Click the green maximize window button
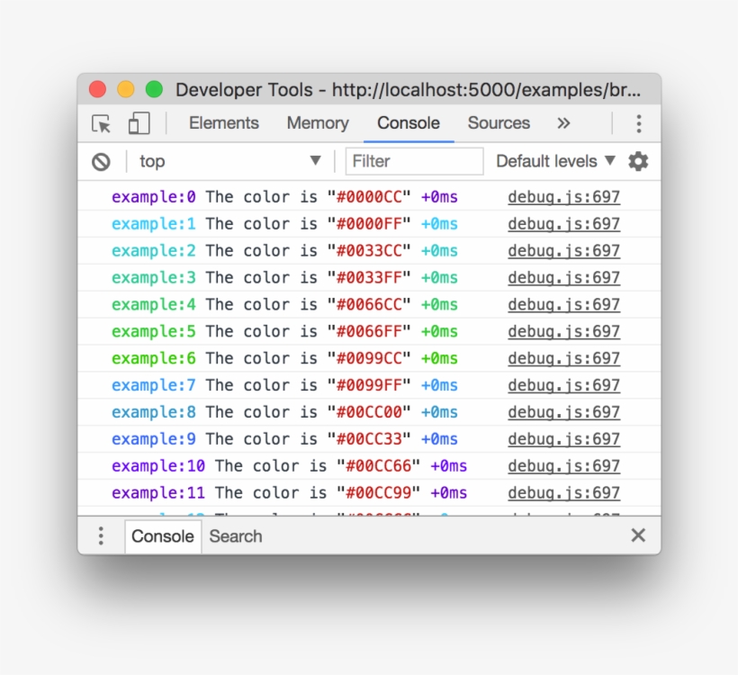The width and height of the screenshot is (738, 675). (154, 90)
